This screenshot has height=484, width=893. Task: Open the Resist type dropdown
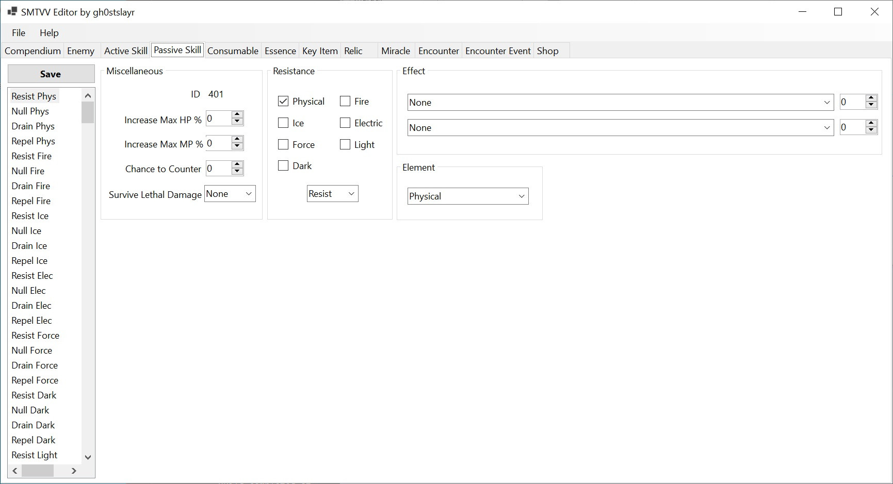pos(333,194)
